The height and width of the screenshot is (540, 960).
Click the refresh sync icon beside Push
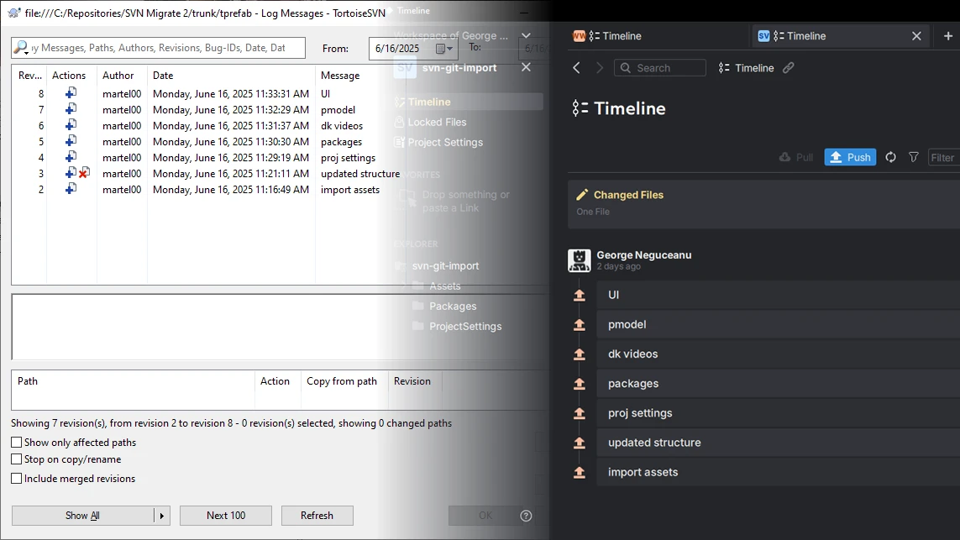coord(891,156)
